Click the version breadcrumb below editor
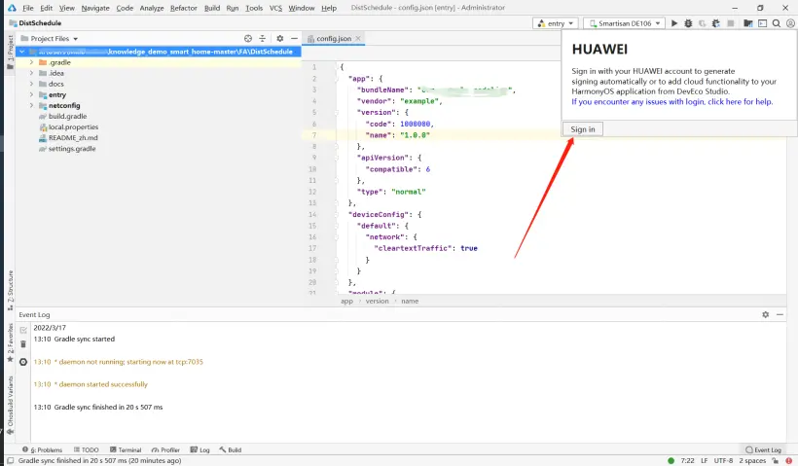The image size is (798, 466). pyautogui.click(x=377, y=302)
